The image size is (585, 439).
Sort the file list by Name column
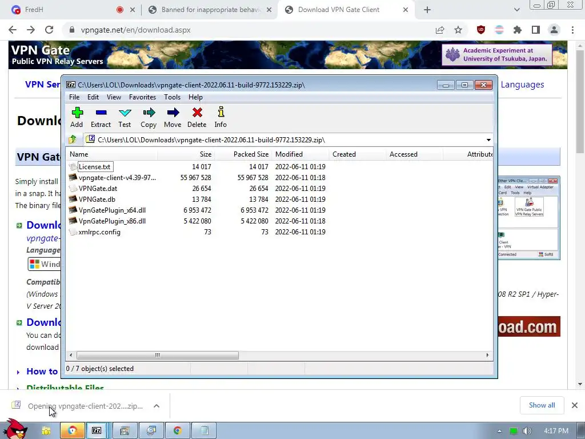point(111,154)
